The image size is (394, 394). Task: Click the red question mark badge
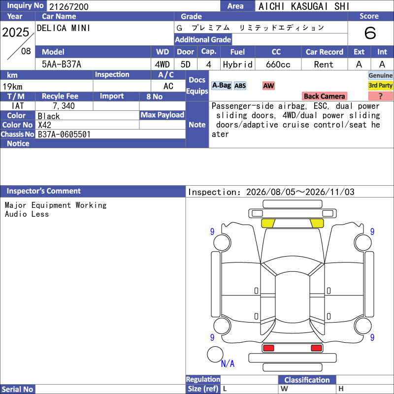pyautogui.click(x=380, y=96)
